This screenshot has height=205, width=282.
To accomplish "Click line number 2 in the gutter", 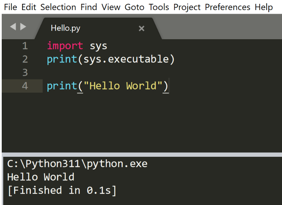I will pyautogui.click(x=25, y=59).
